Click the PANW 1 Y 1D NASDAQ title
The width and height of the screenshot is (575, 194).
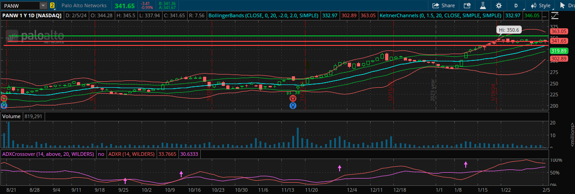click(x=32, y=15)
